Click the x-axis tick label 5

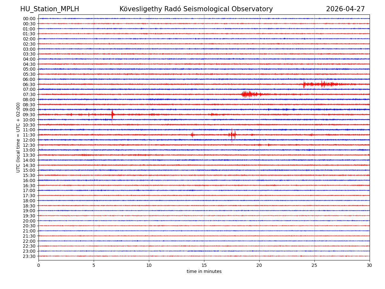94,266
